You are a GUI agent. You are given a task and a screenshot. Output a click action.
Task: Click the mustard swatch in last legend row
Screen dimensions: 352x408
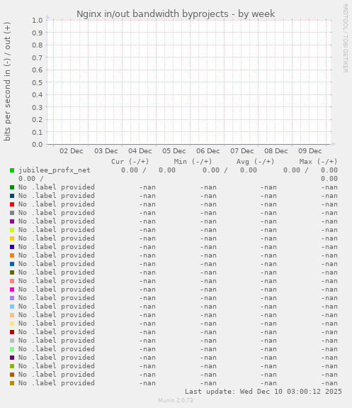(x=12, y=383)
